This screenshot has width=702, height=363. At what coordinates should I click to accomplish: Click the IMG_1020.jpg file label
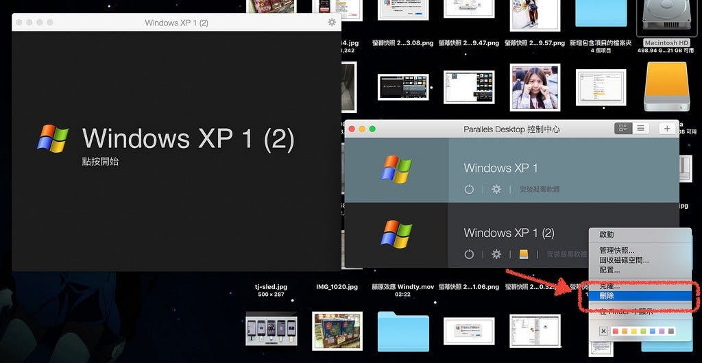[337, 287]
